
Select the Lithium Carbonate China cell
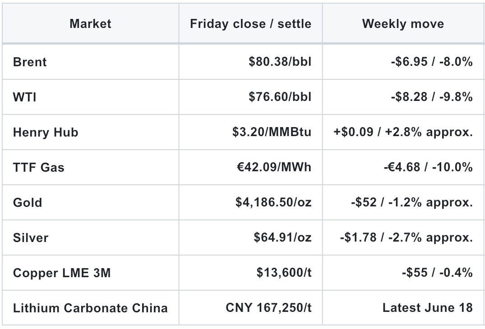point(90,308)
